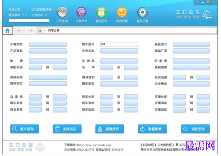Open the 公告查询 magnifier icon
Viewport: 221px width, 156px height.
pos(62,12)
